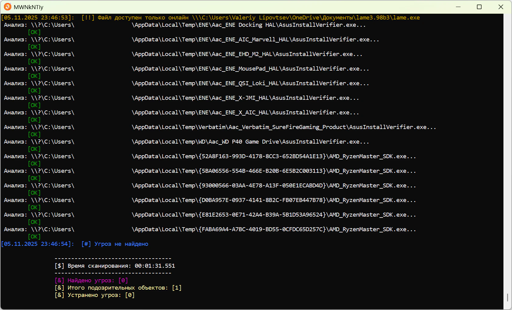This screenshot has height=310, width=512.
Task: Click the {FABA69A4 AMD_RyzenMaster_SDK path line
Action: click(x=273, y=229)
